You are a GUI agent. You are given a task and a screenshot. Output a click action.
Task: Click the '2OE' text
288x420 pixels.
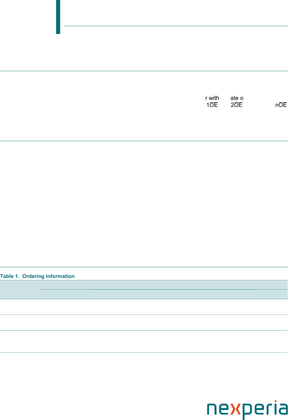237,105
